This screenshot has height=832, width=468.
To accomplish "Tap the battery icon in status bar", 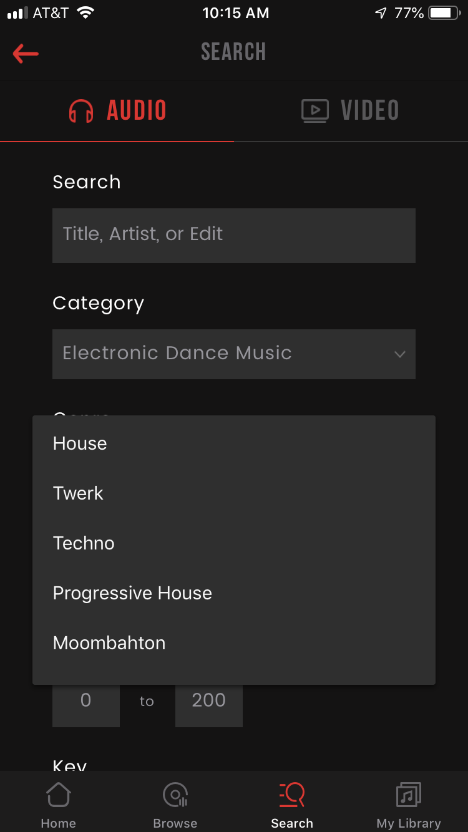I will click(444, 13).
